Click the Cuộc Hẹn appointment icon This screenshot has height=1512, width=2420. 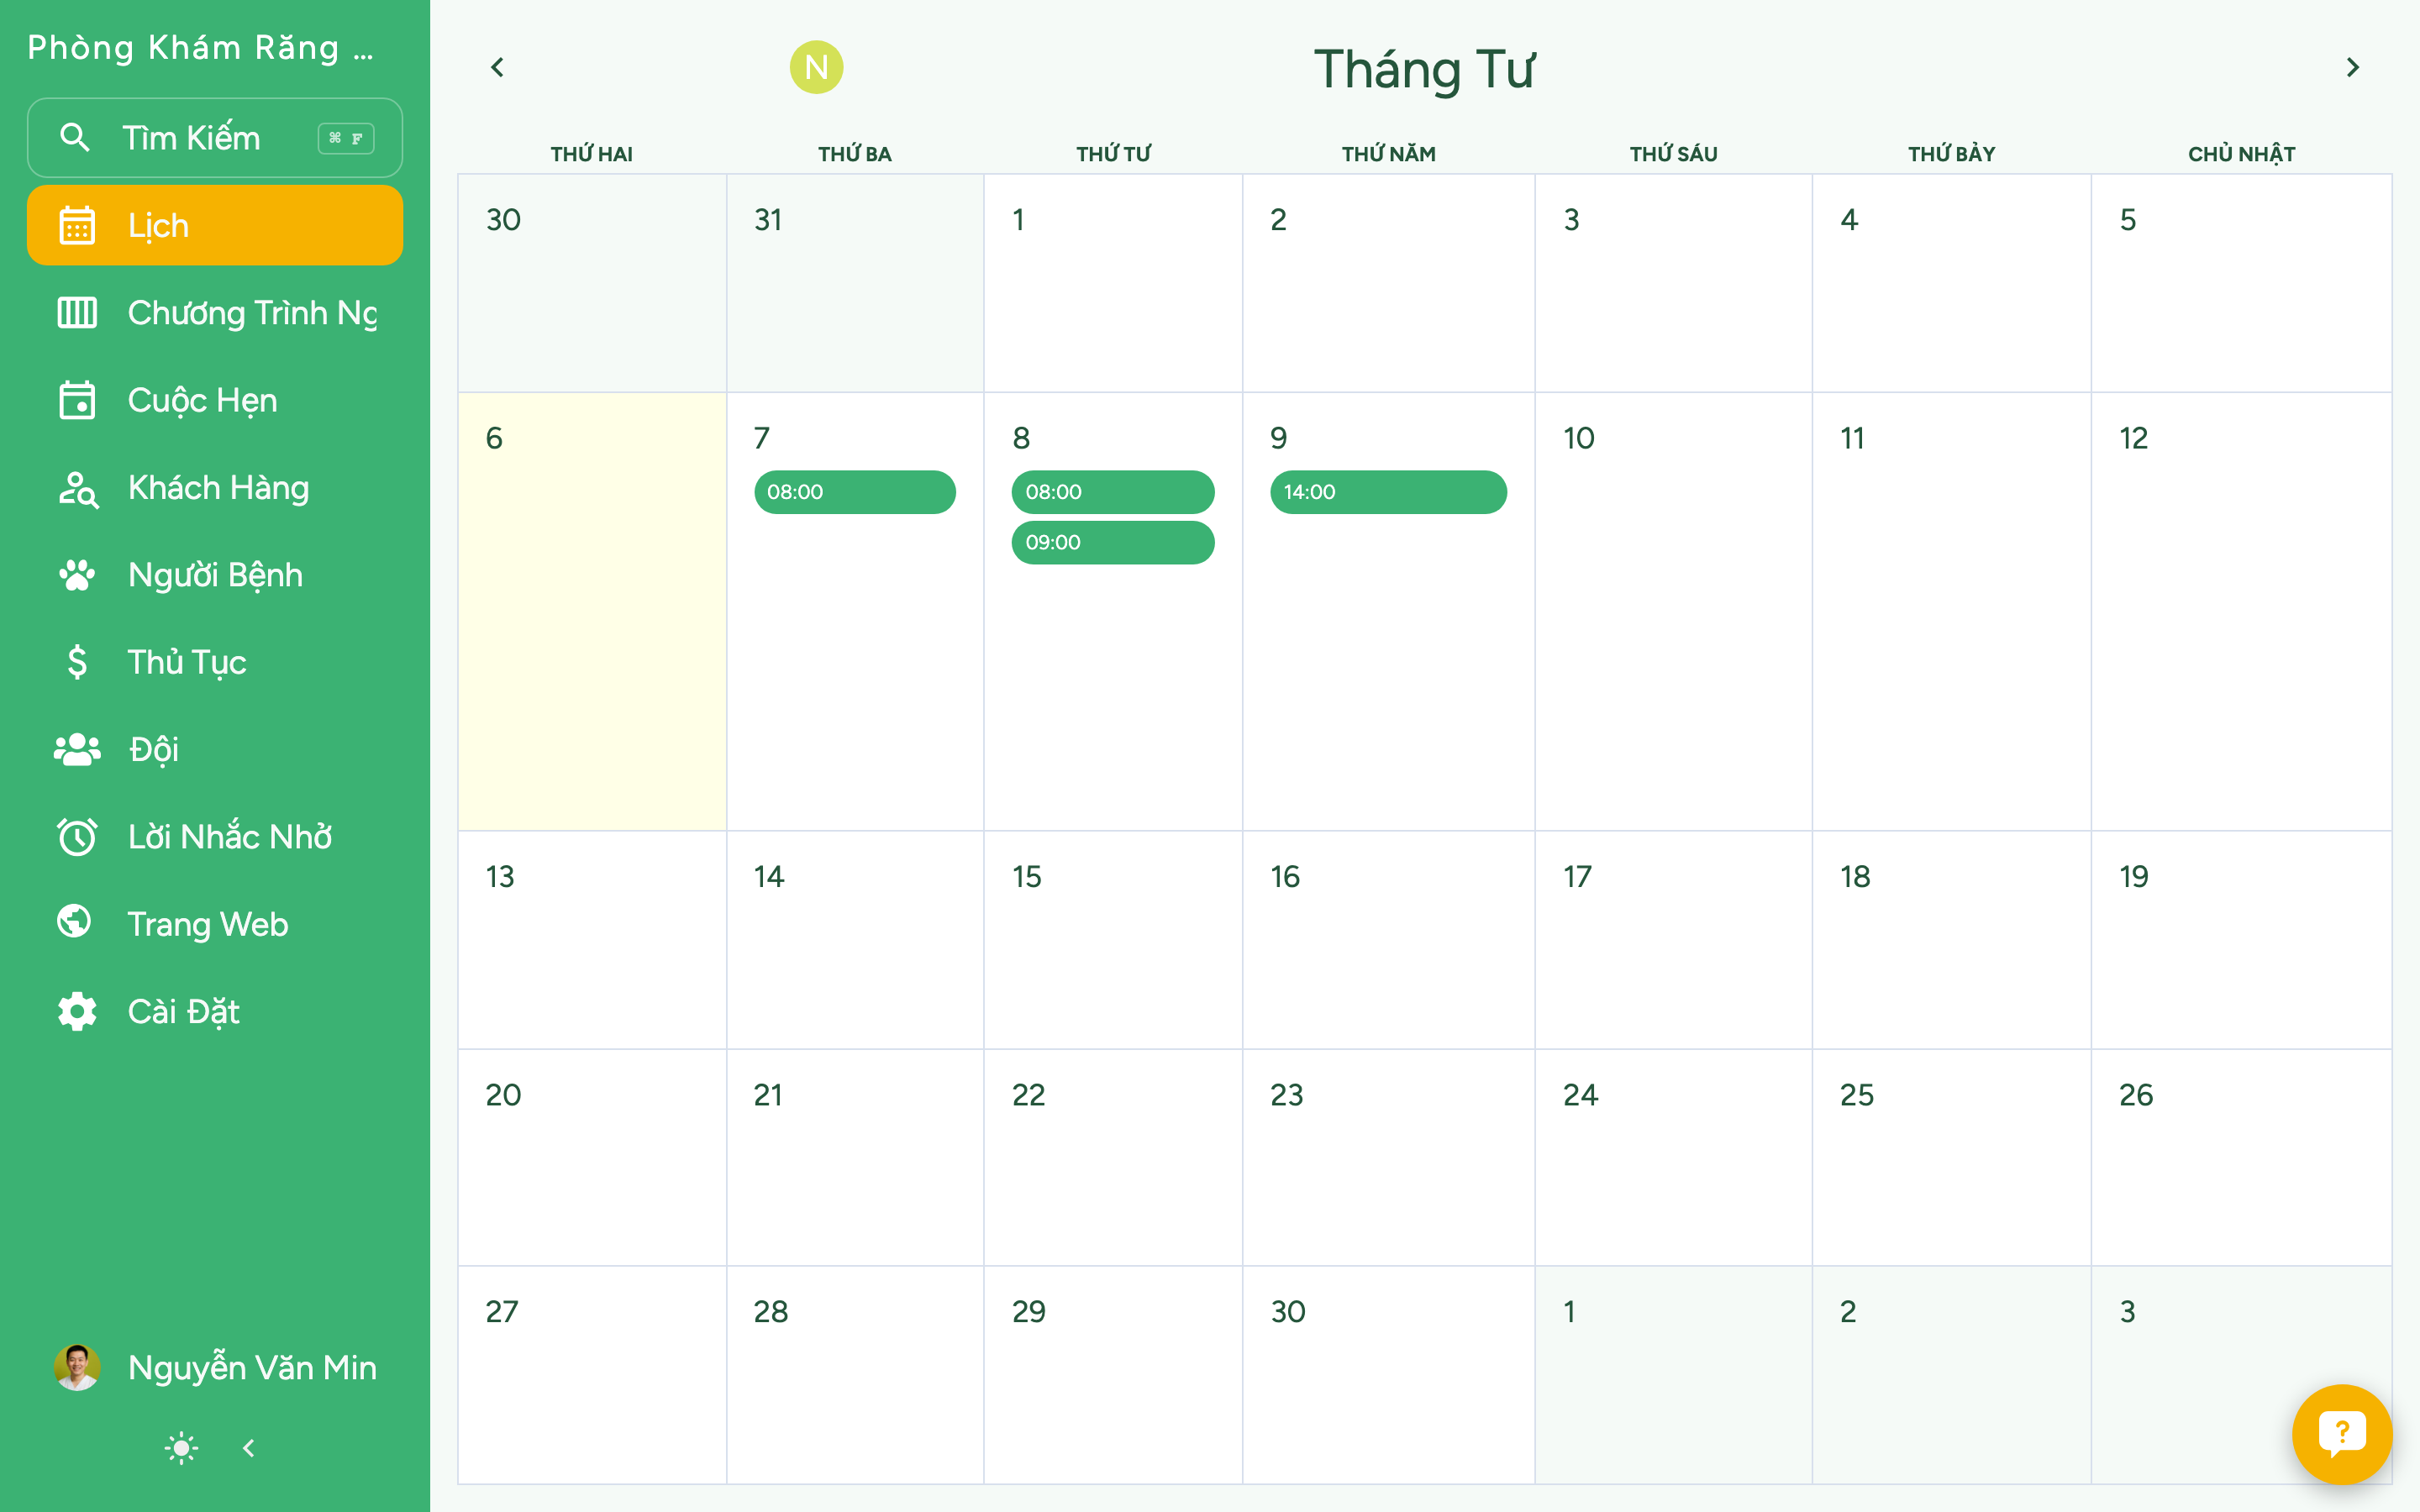click(x=77, y=400)
